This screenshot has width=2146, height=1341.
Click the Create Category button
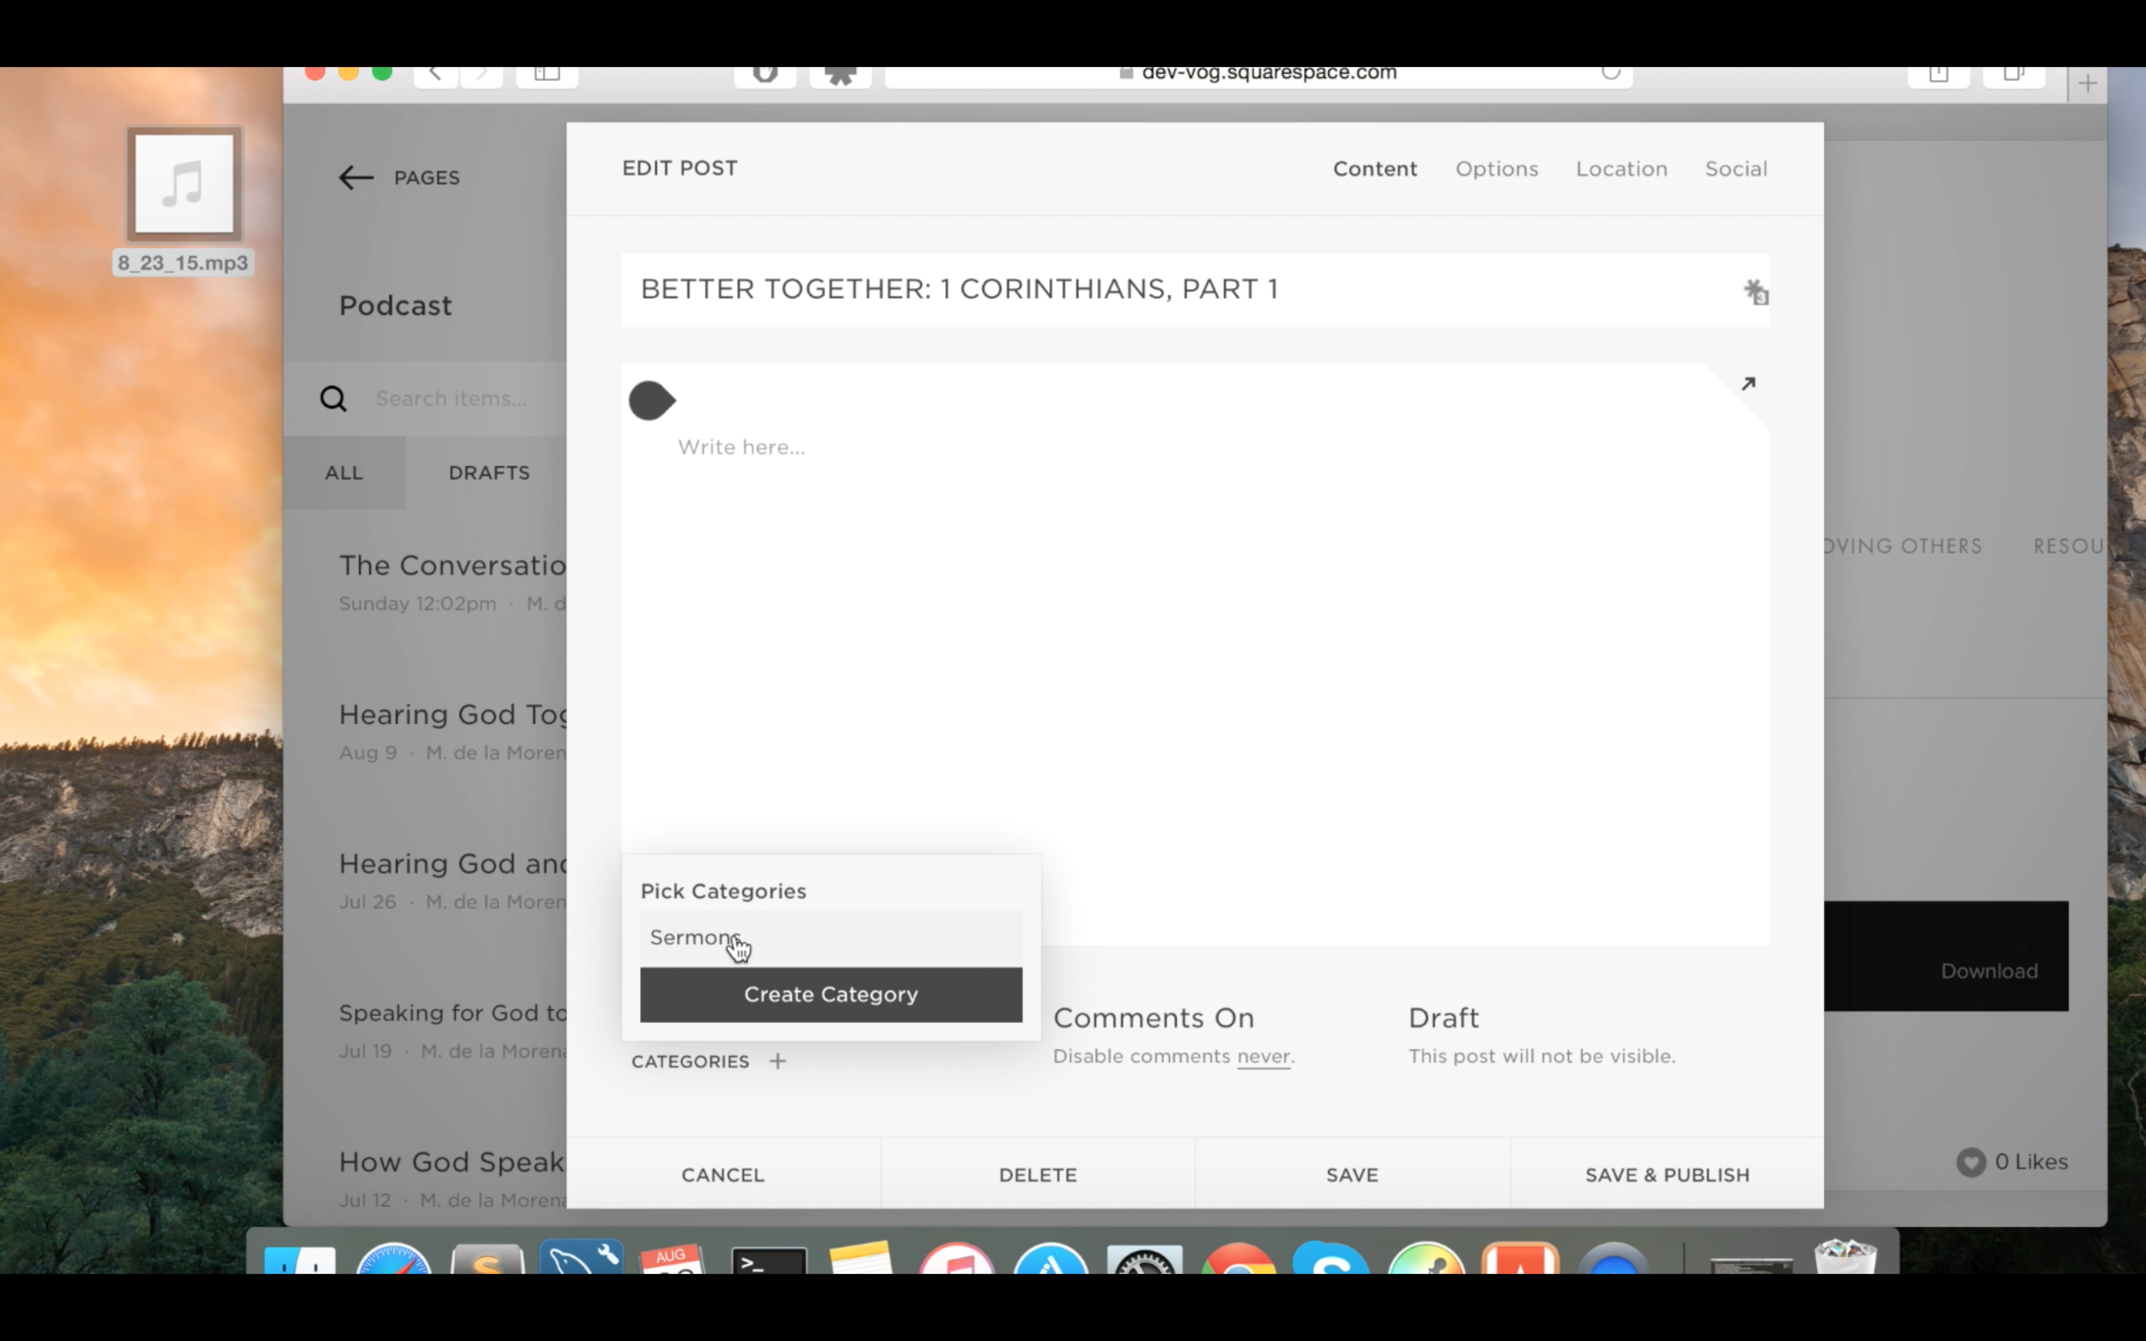pyautogui.click(x=830, y=994)
